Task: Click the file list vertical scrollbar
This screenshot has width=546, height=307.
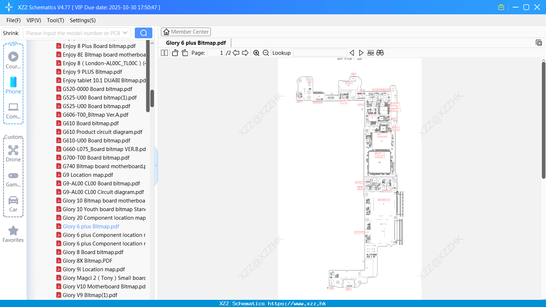Action: [152, 98]
